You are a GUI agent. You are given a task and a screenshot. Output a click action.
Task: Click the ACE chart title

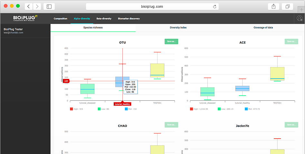243,43
